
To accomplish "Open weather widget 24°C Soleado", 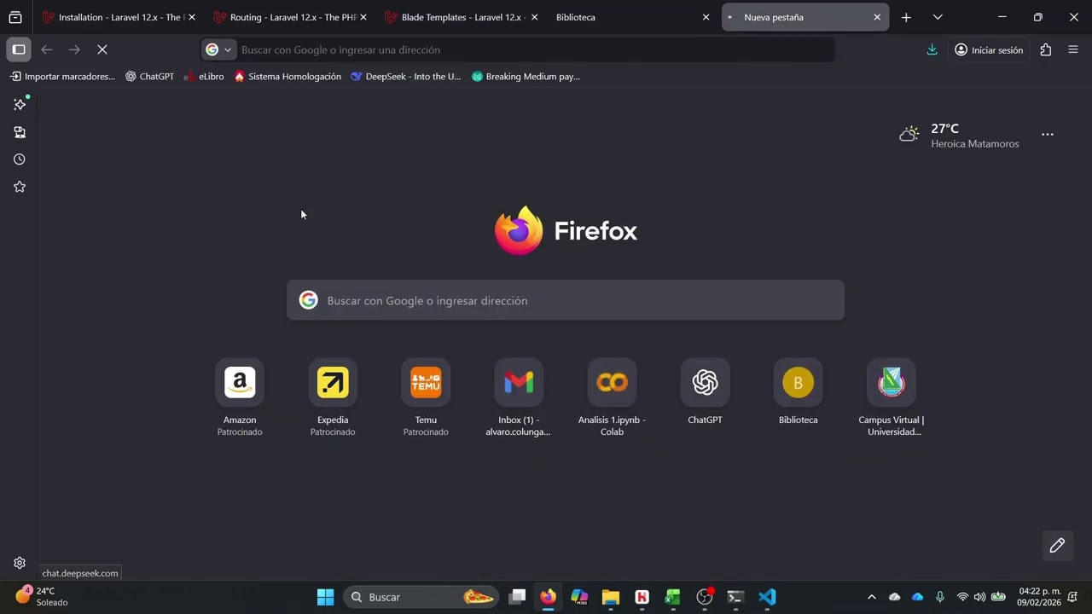I will pos(41,597).
